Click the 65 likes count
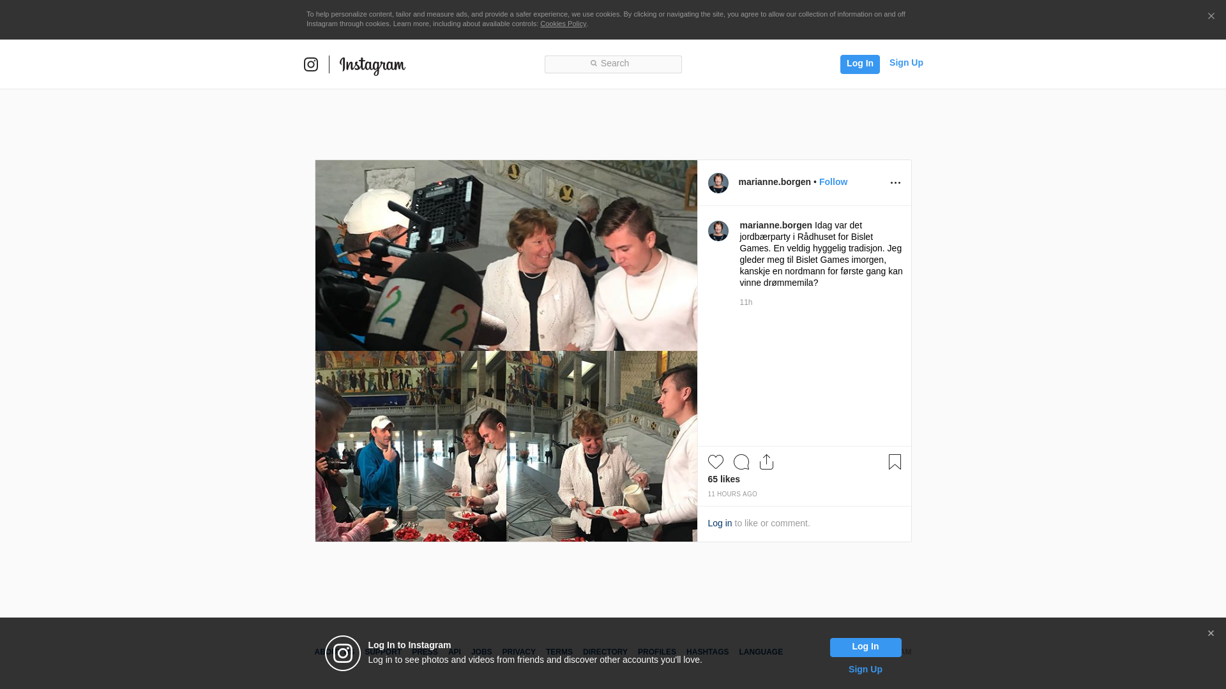The width and height of the screenshot is (1226, 689). click(x=724, y=479)
